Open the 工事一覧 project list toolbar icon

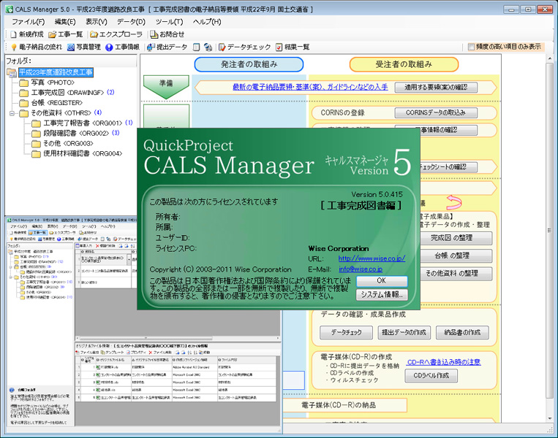pos(53,34)
